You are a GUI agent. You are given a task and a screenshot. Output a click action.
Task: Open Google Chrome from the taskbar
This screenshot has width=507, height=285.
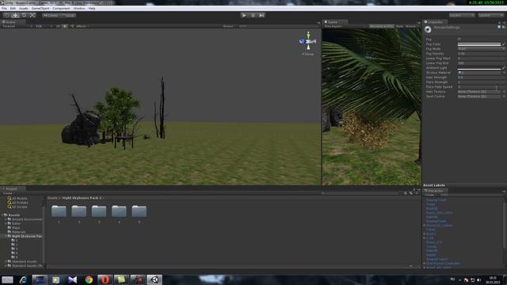click(89, 279)
